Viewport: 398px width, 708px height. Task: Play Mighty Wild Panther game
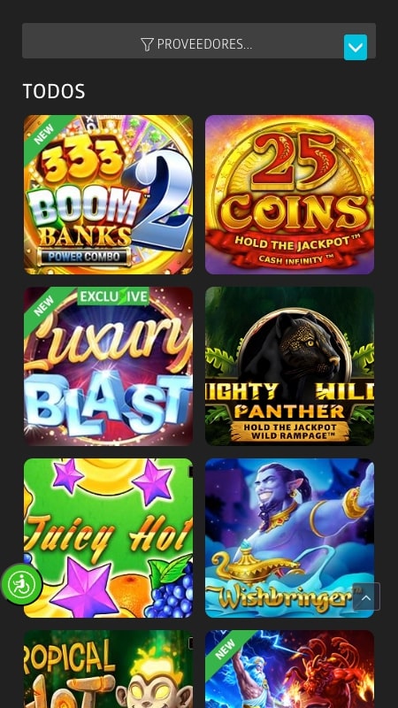pos(290,366)
